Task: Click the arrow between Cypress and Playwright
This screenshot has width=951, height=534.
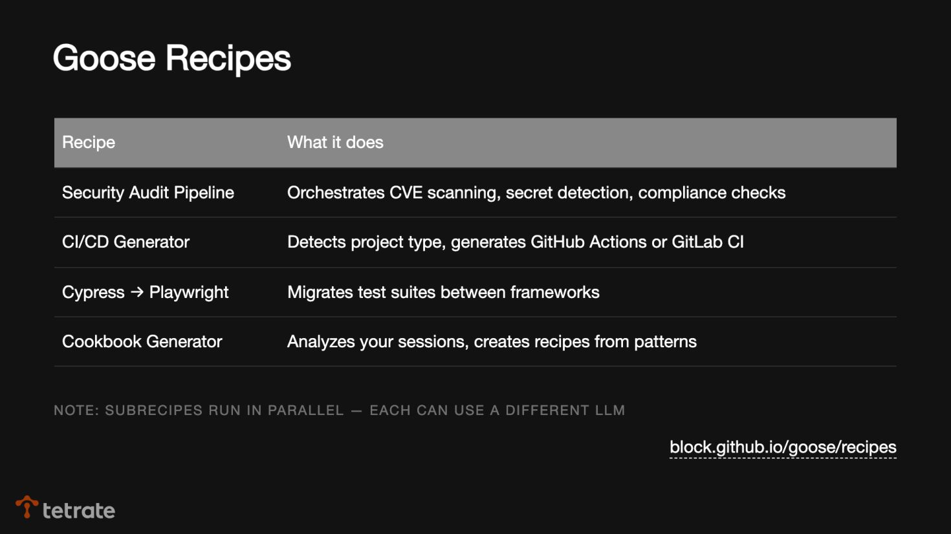Action: pyautogui.click(x=137, y=292)
